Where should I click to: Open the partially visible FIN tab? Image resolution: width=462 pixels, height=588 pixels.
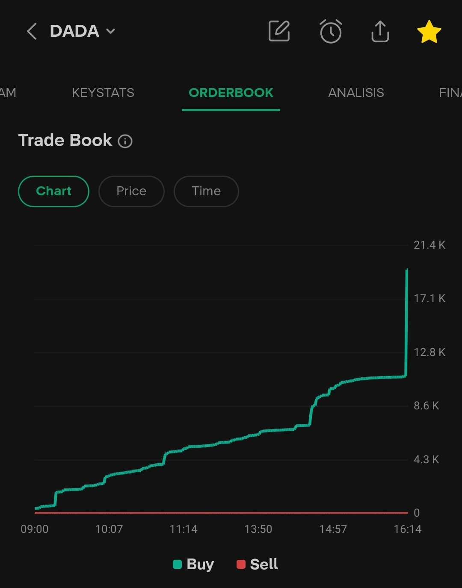coord(450,93)
